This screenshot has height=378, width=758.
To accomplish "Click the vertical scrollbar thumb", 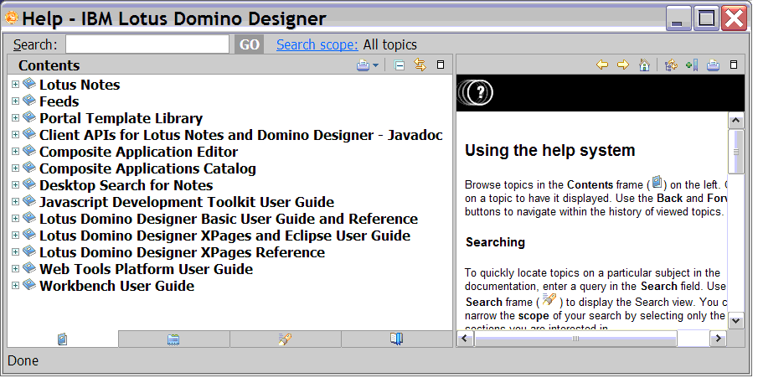I will pos(735,152).
